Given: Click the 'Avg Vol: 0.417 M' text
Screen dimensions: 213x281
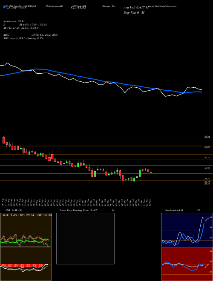Looking at the screenshot, I should point(136,8).
